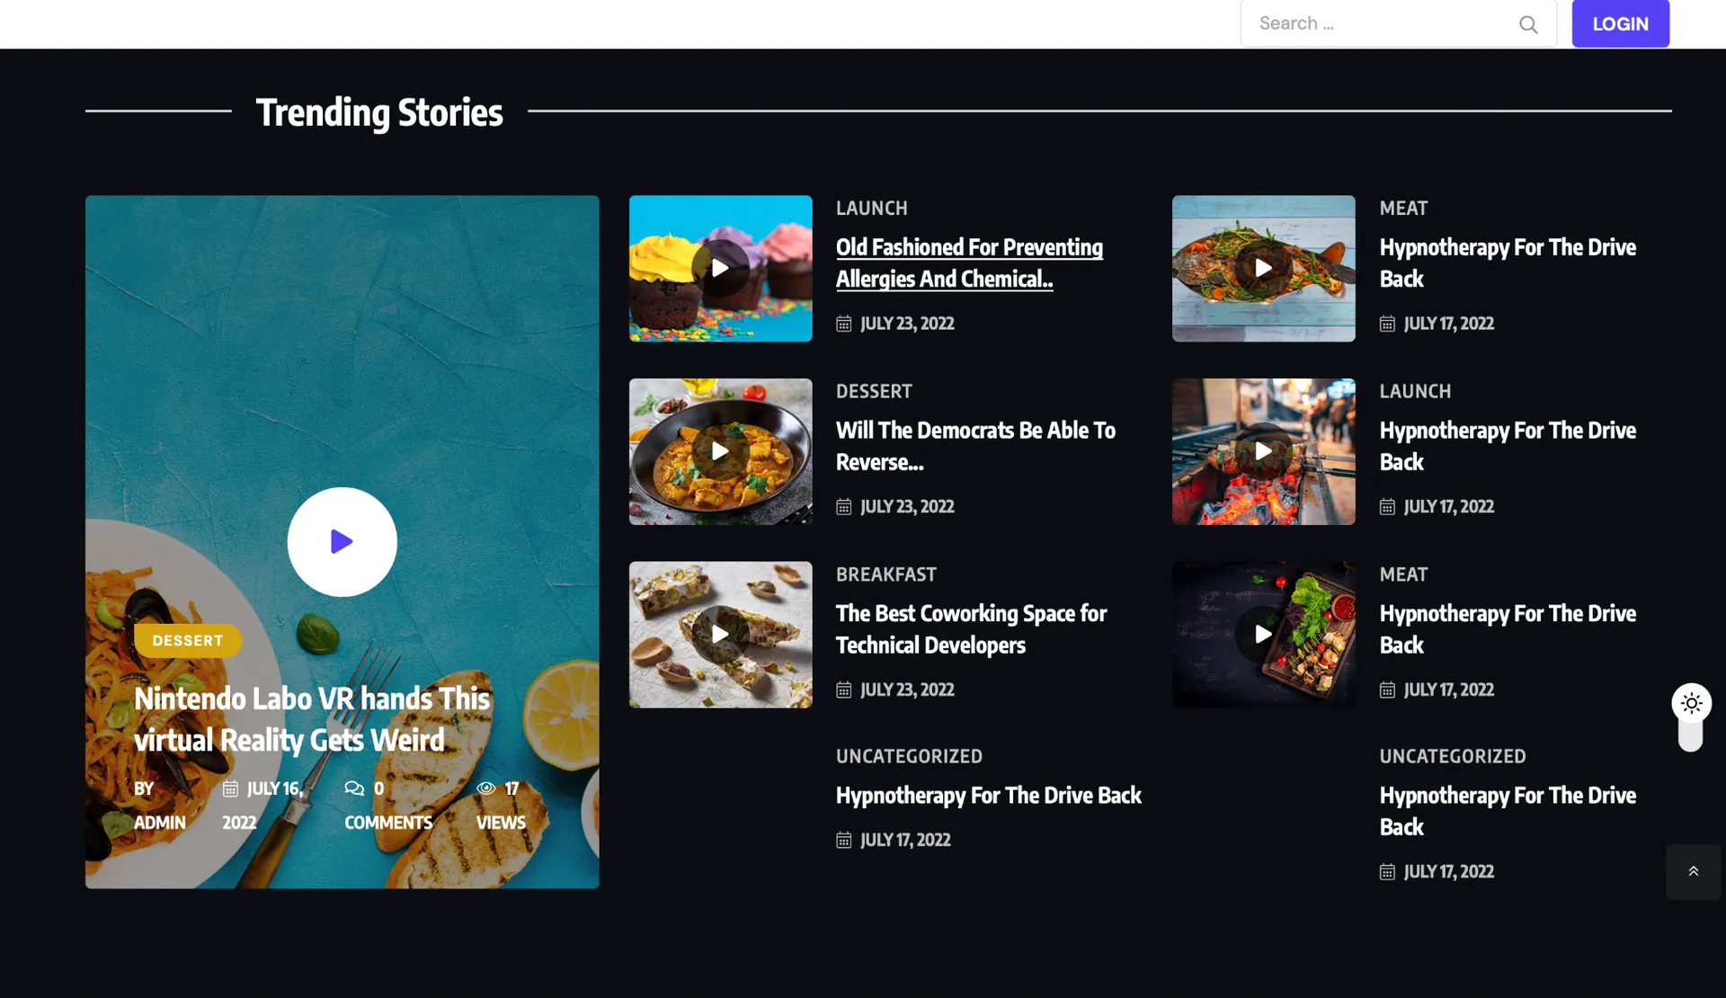This screenshot has width=1726, height=998.
Task: Click the search magnifier icon
Action: (1528, 24)
